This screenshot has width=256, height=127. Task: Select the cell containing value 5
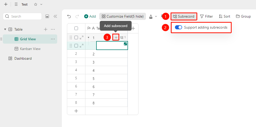pyautogui.click(x=106, y=78)
